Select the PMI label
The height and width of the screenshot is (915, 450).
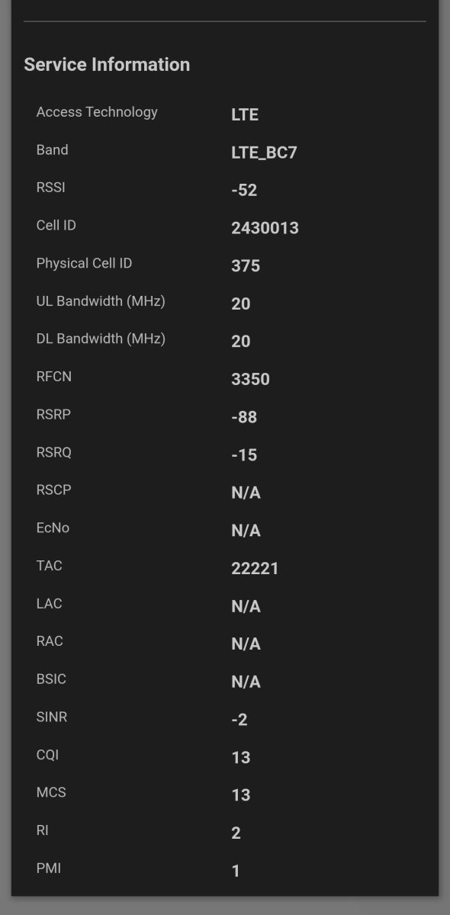click(48, 868)
